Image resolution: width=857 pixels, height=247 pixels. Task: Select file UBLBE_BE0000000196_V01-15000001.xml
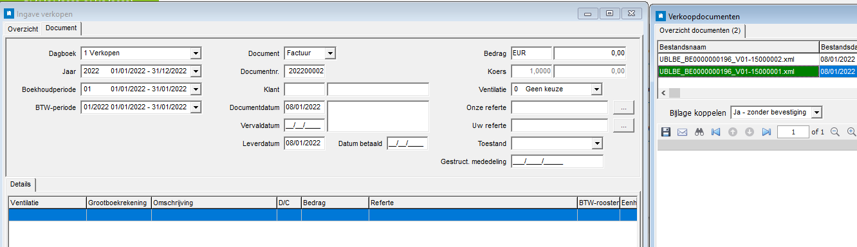[x=738, y=71]
